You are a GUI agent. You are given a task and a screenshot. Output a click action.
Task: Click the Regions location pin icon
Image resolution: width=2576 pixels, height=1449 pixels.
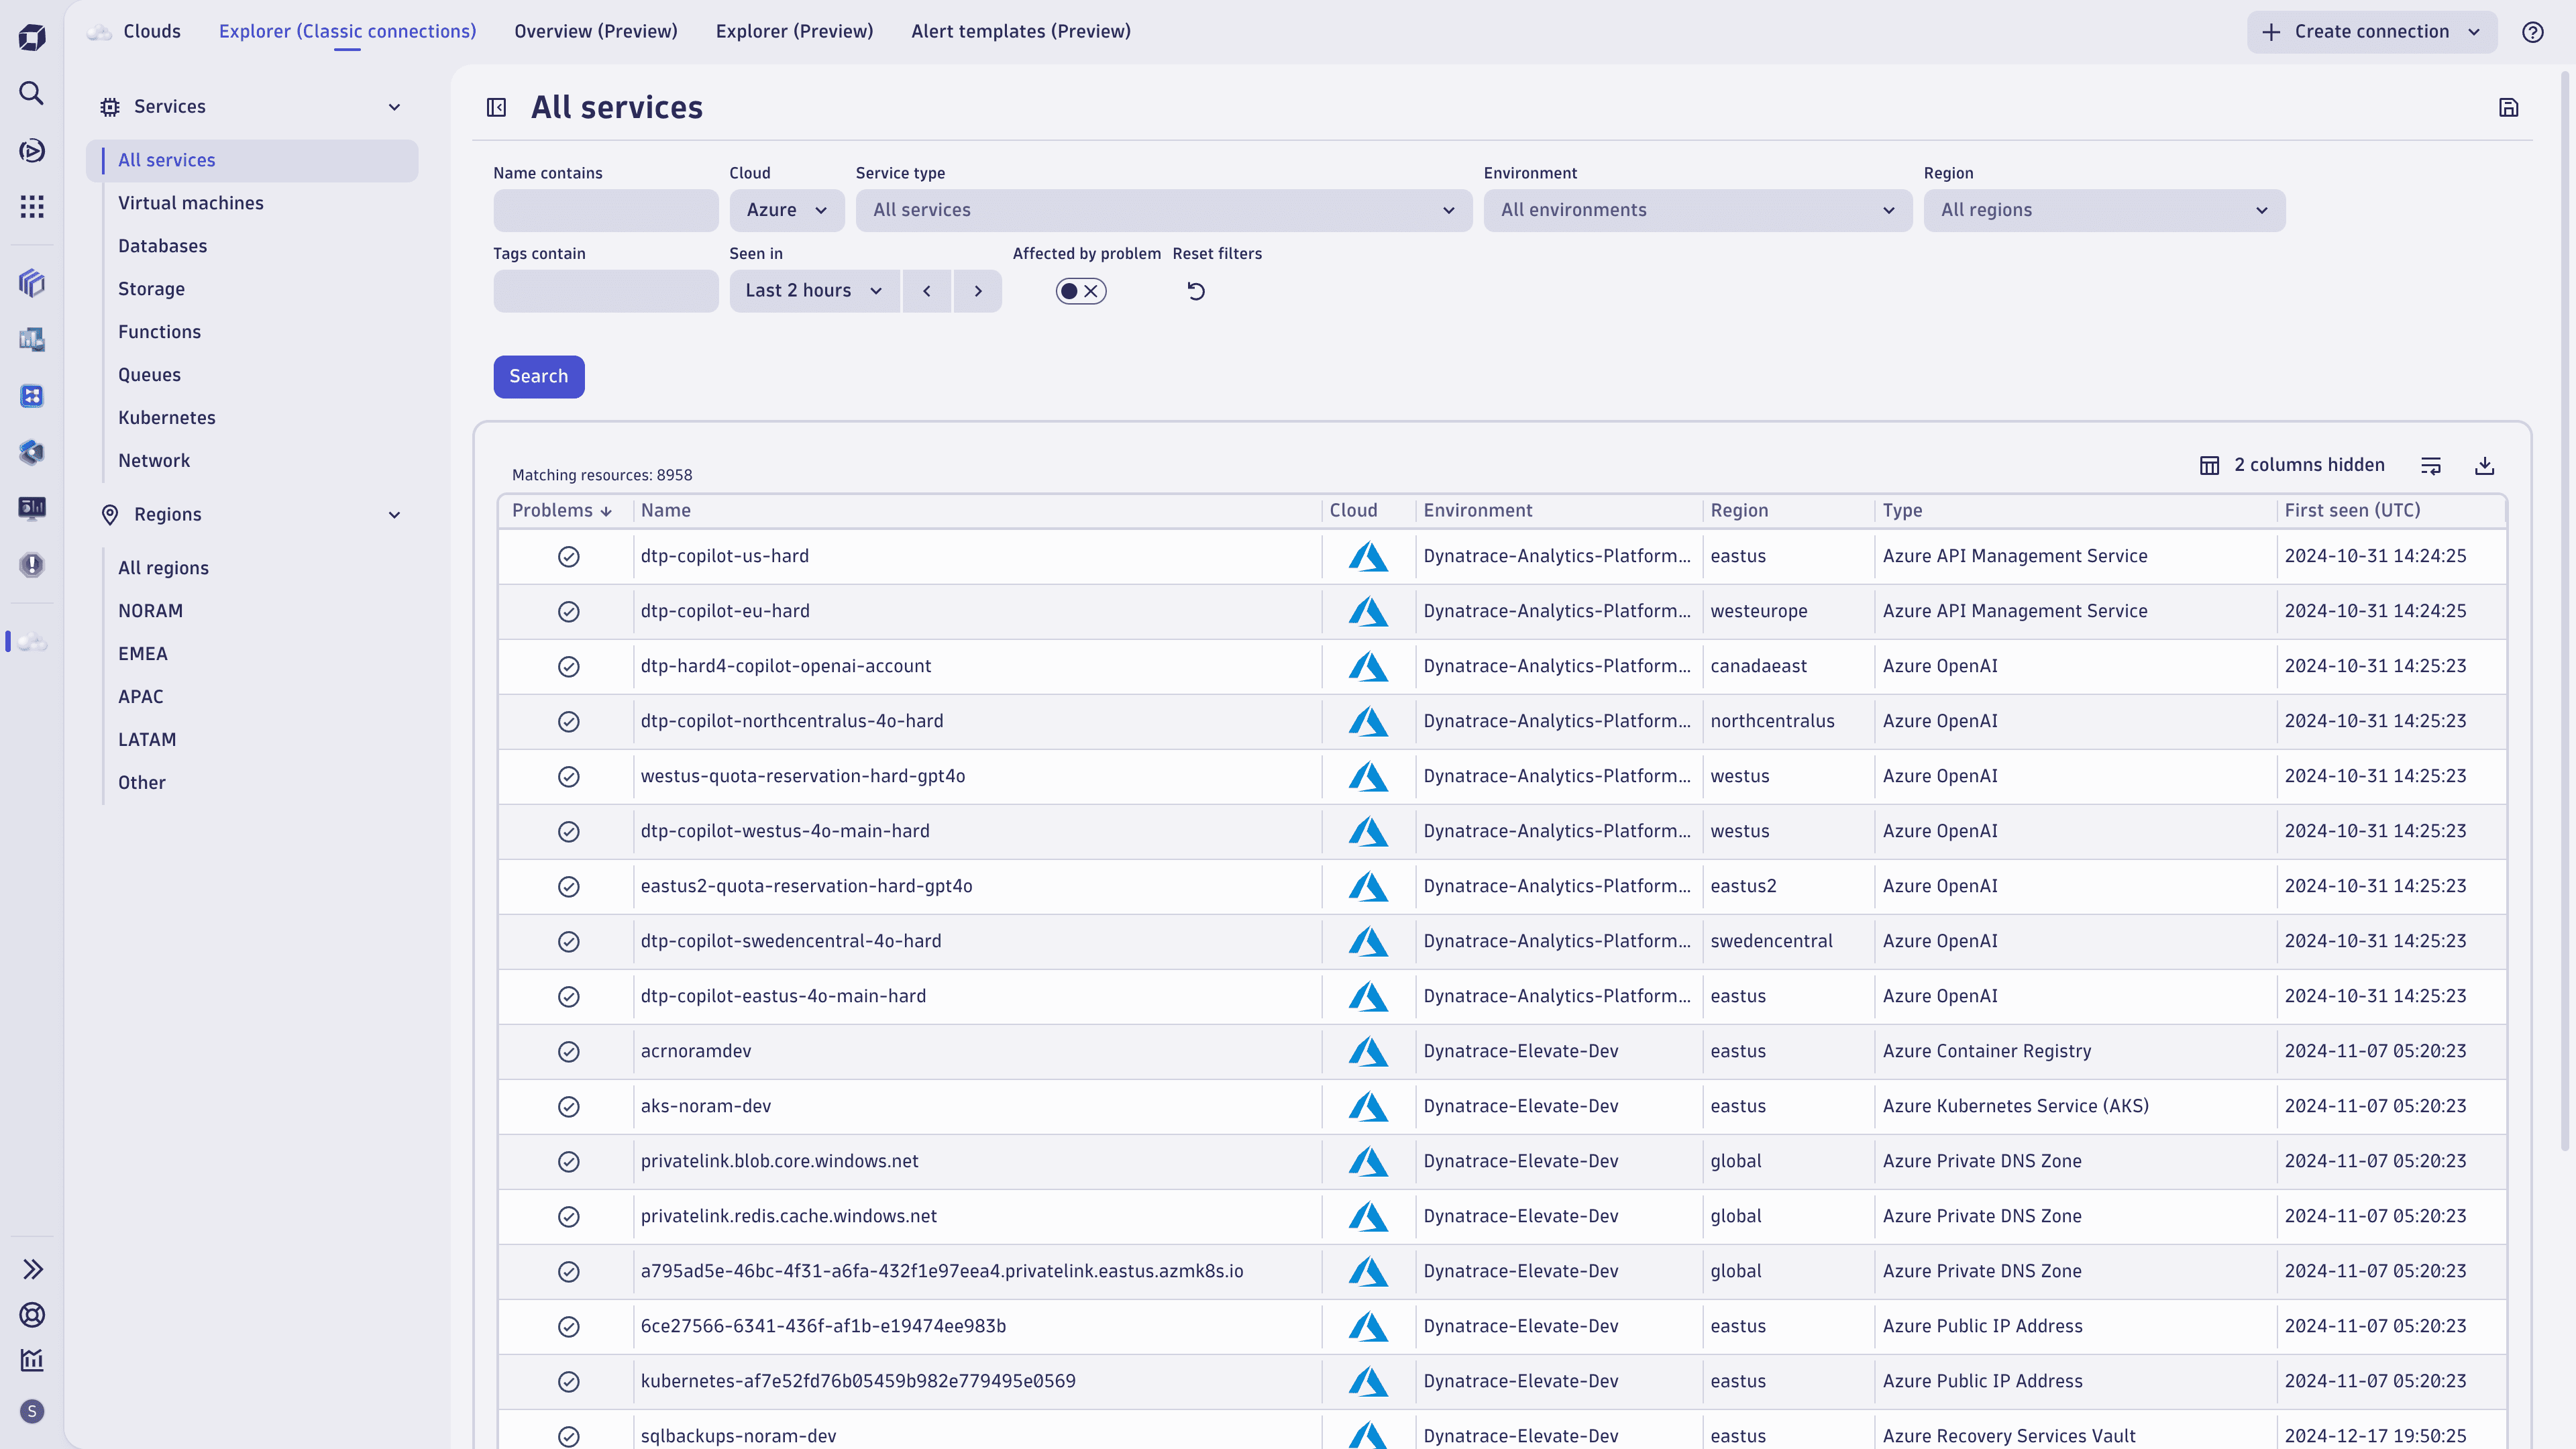point(110,515)
